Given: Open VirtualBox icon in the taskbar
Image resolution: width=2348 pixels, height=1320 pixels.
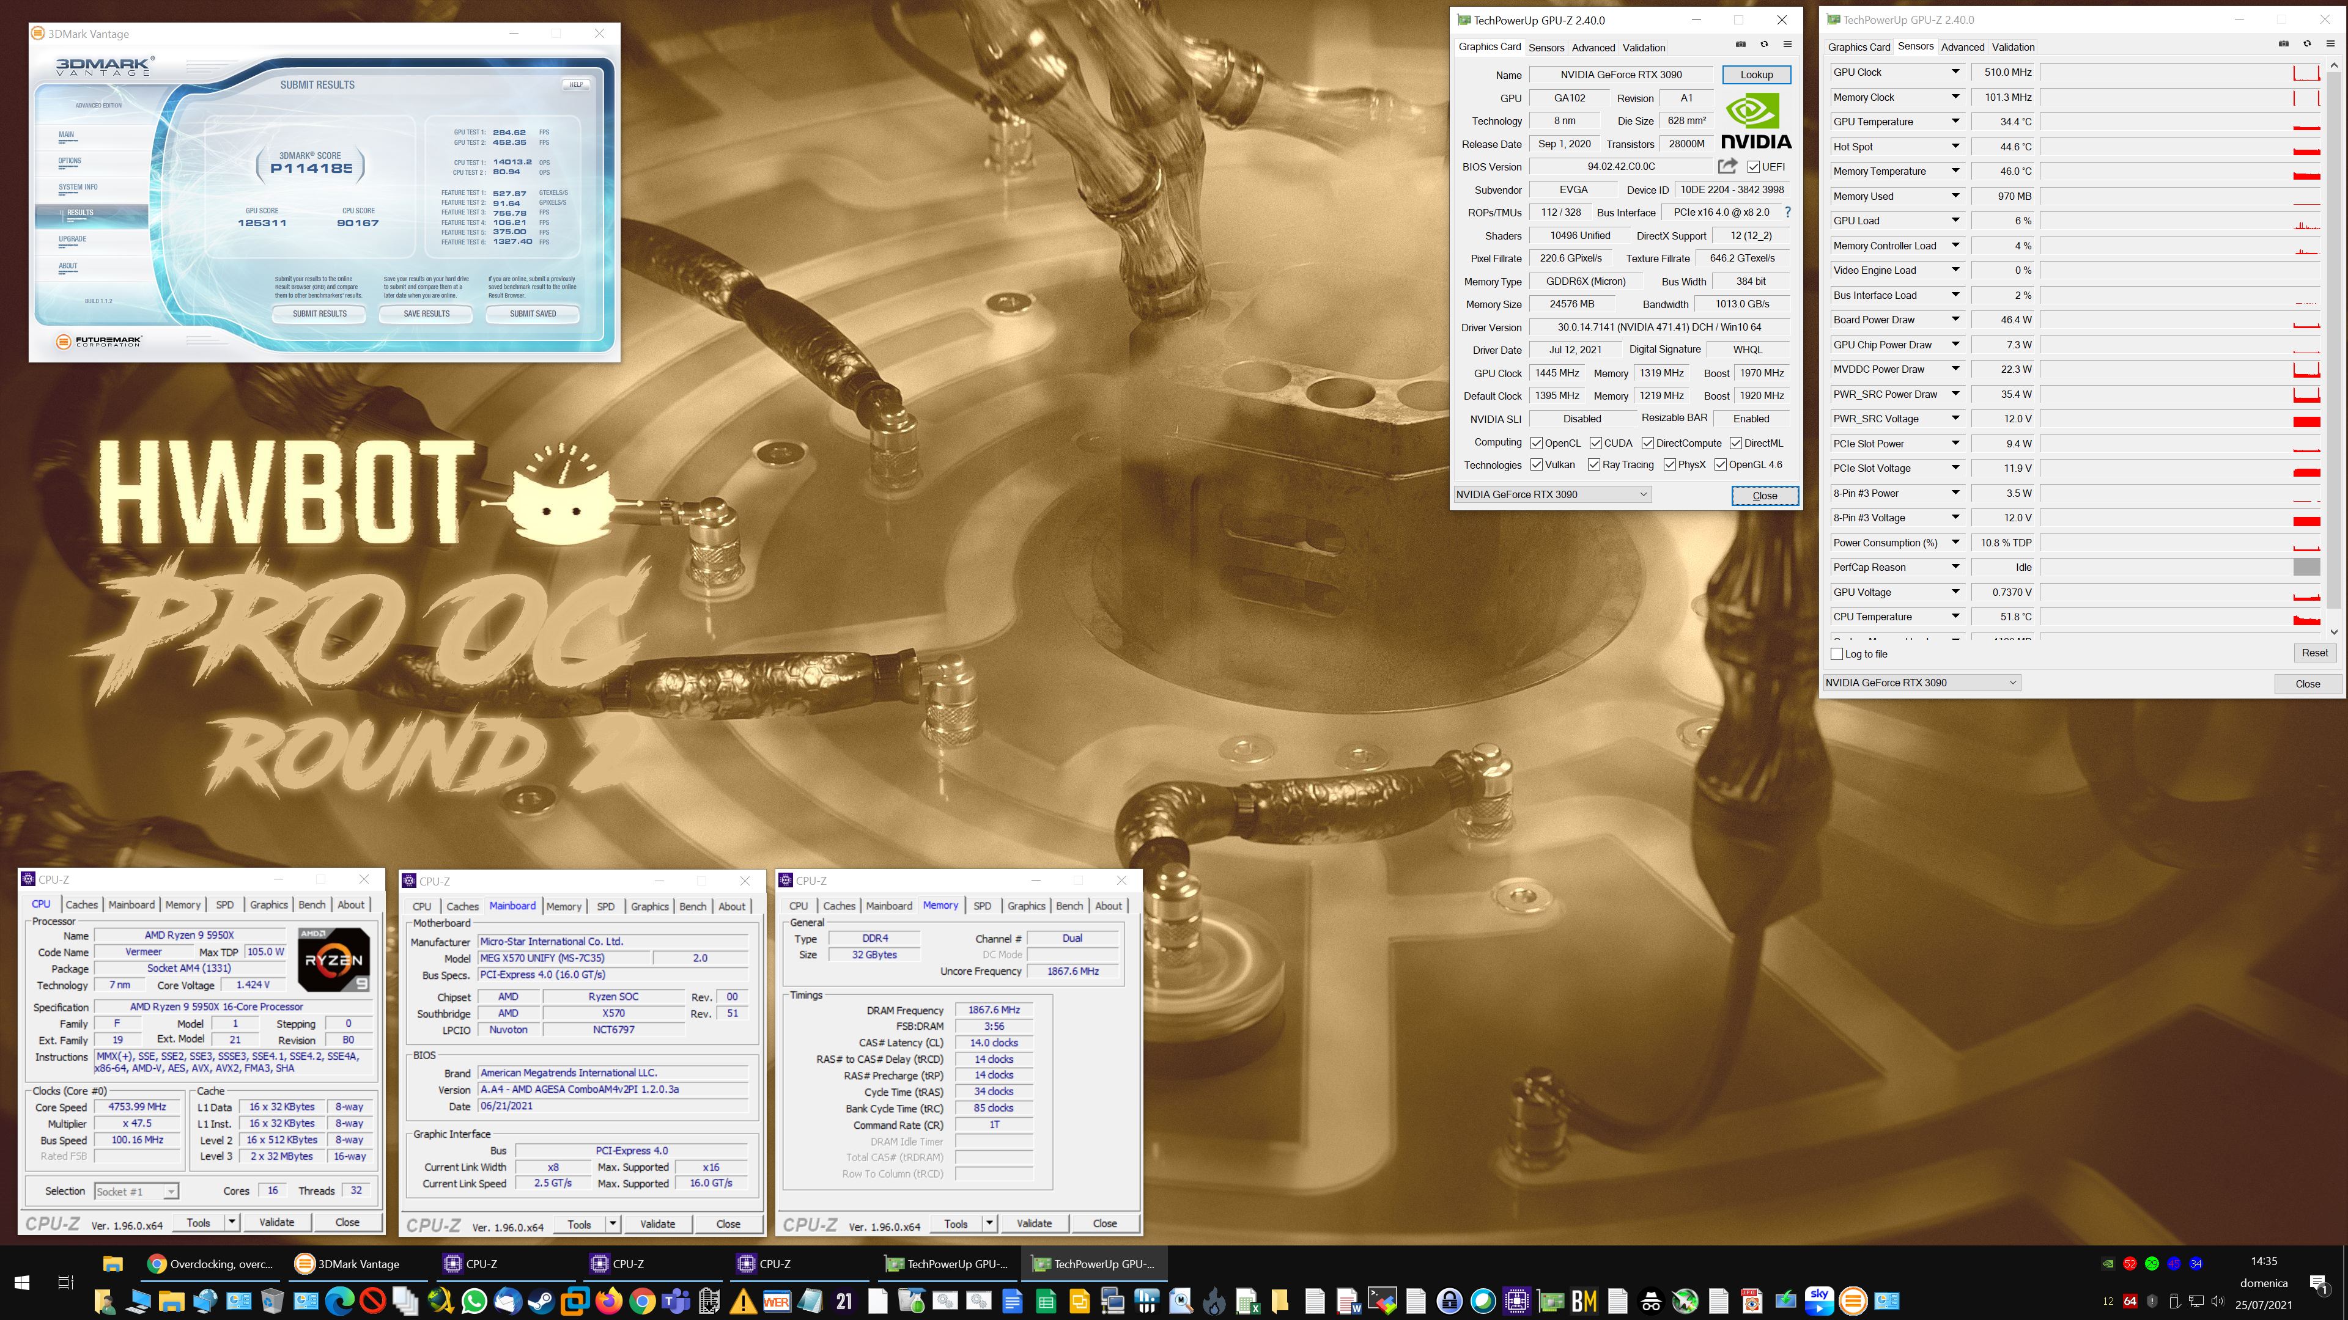Looking at the screenshot, I should pos(575,1301).
